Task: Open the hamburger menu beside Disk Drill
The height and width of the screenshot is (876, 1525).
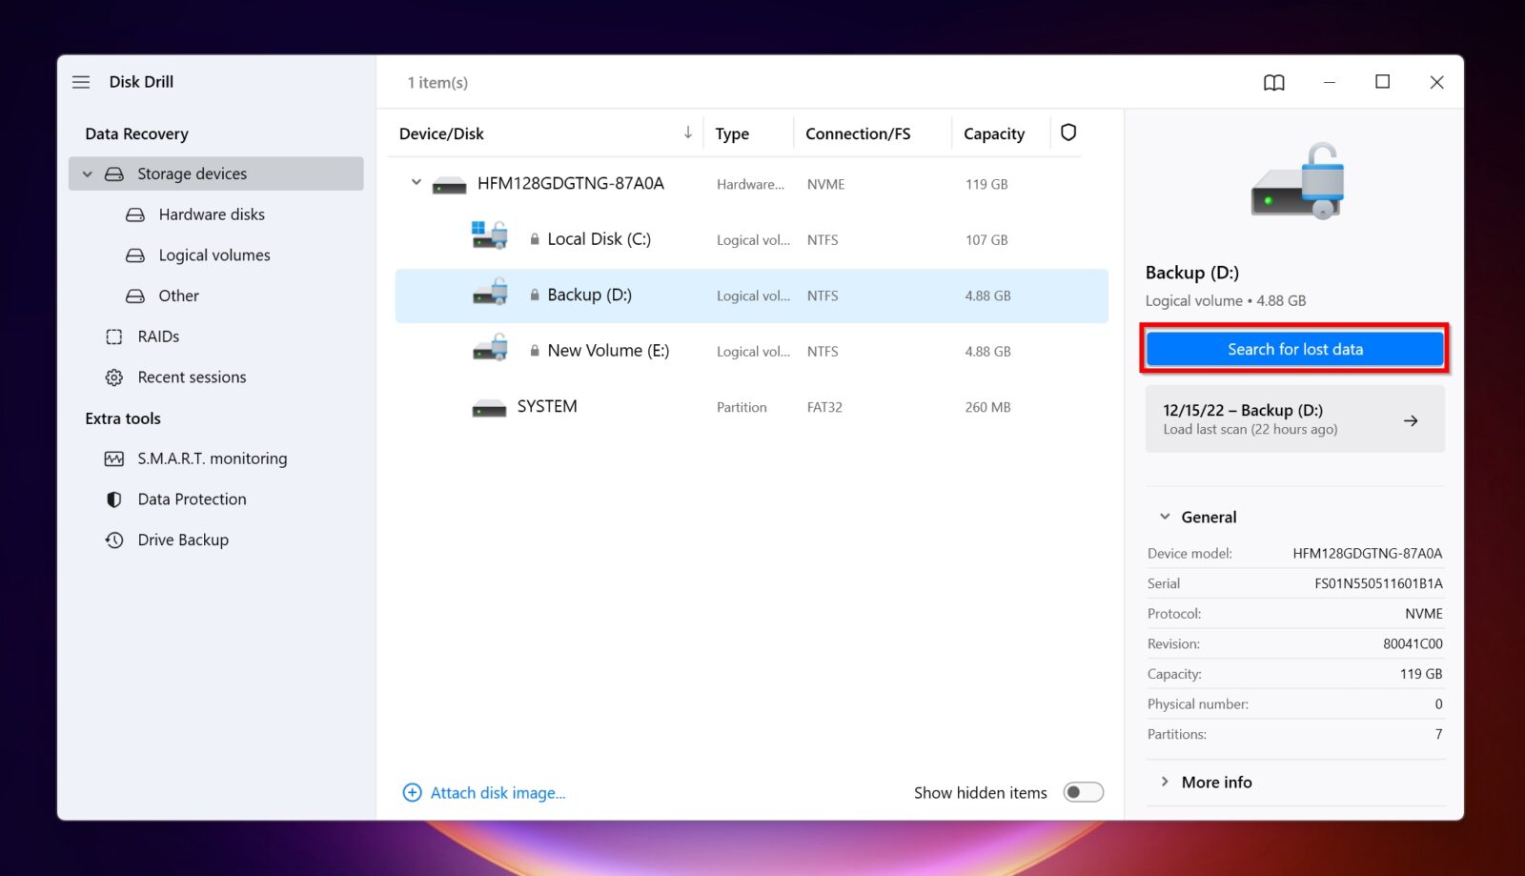Action: click(81, 82)
